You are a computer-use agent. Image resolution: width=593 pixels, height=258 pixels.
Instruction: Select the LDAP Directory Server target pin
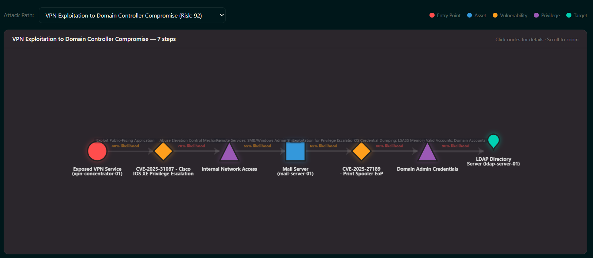(493, 142)
